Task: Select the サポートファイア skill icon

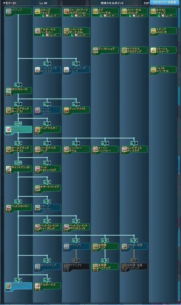Action: pos(37,188)
